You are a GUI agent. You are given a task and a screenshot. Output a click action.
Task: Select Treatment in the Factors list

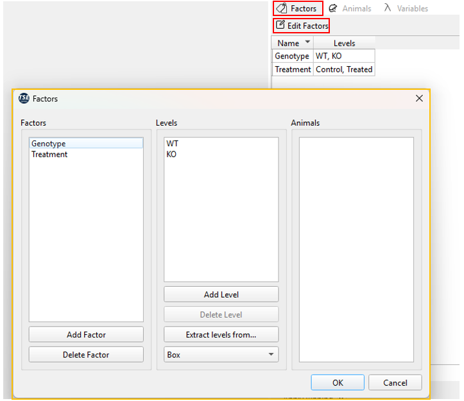[49, 154]
